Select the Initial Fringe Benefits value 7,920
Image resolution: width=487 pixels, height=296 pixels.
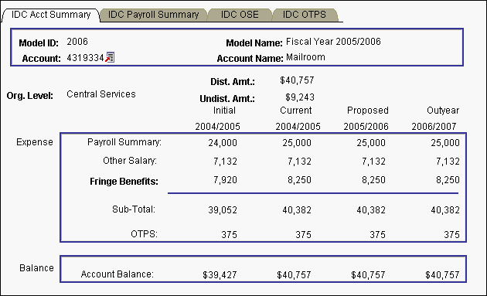coord(225,180)
